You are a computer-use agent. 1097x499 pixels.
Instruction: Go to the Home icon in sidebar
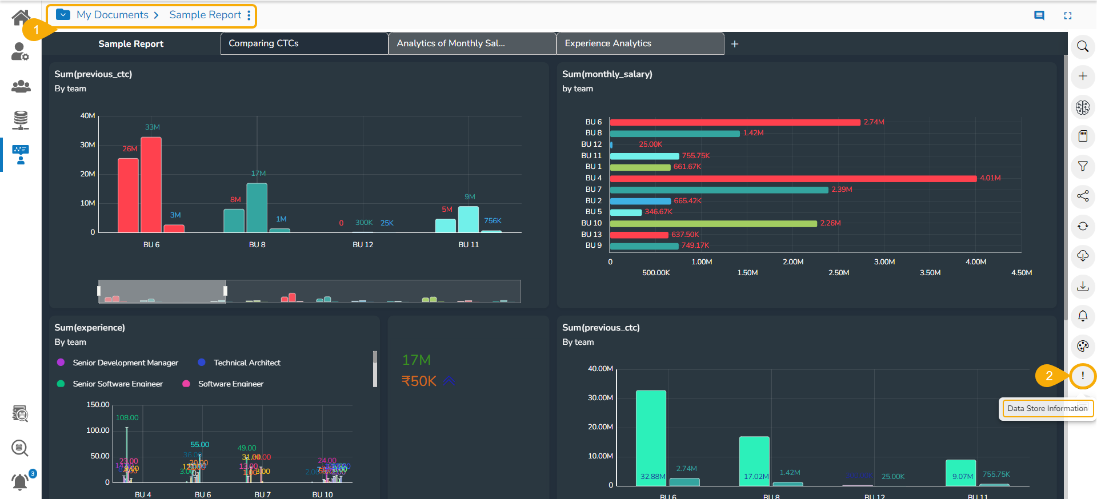21,18
